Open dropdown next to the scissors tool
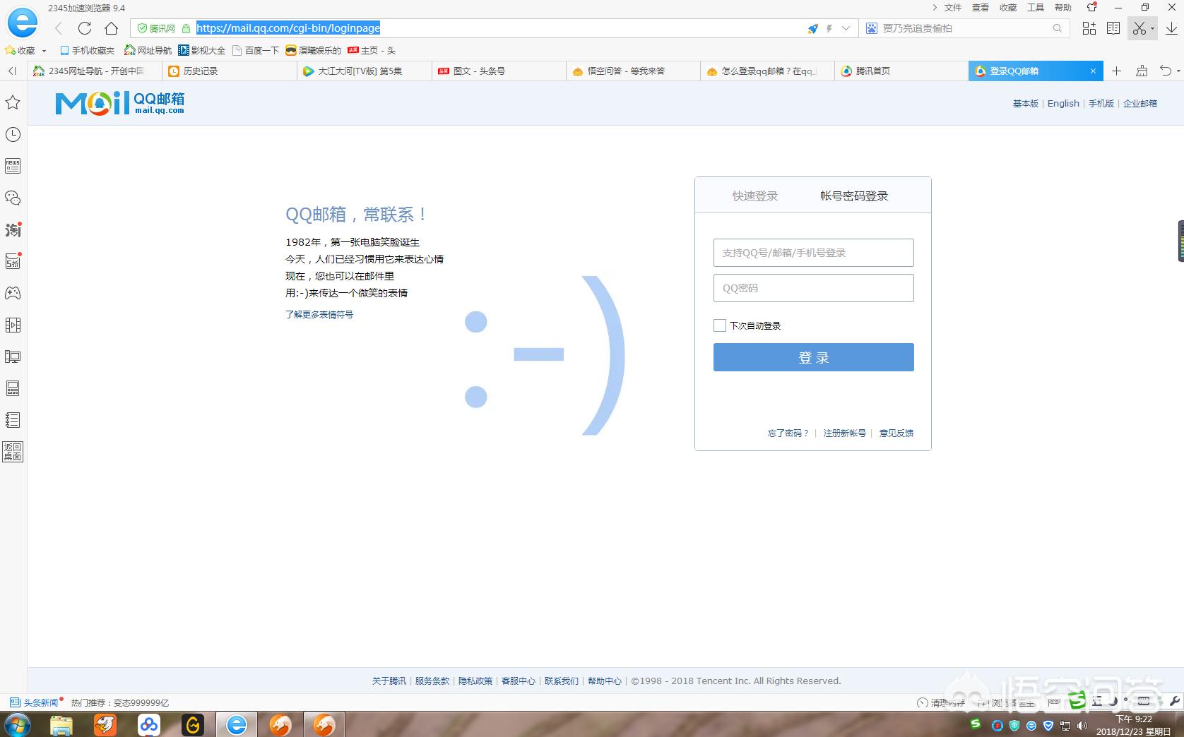Screen dimensions: 1184x737 point(1152,29)
